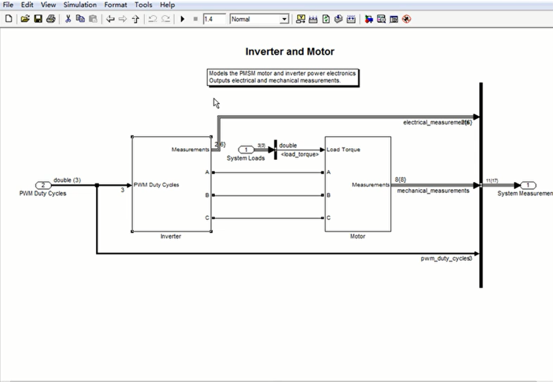Select the Motor subsystem block
The height and width of the screenshot is (382, 553).
pyautogui.click(x=357, y=184)
